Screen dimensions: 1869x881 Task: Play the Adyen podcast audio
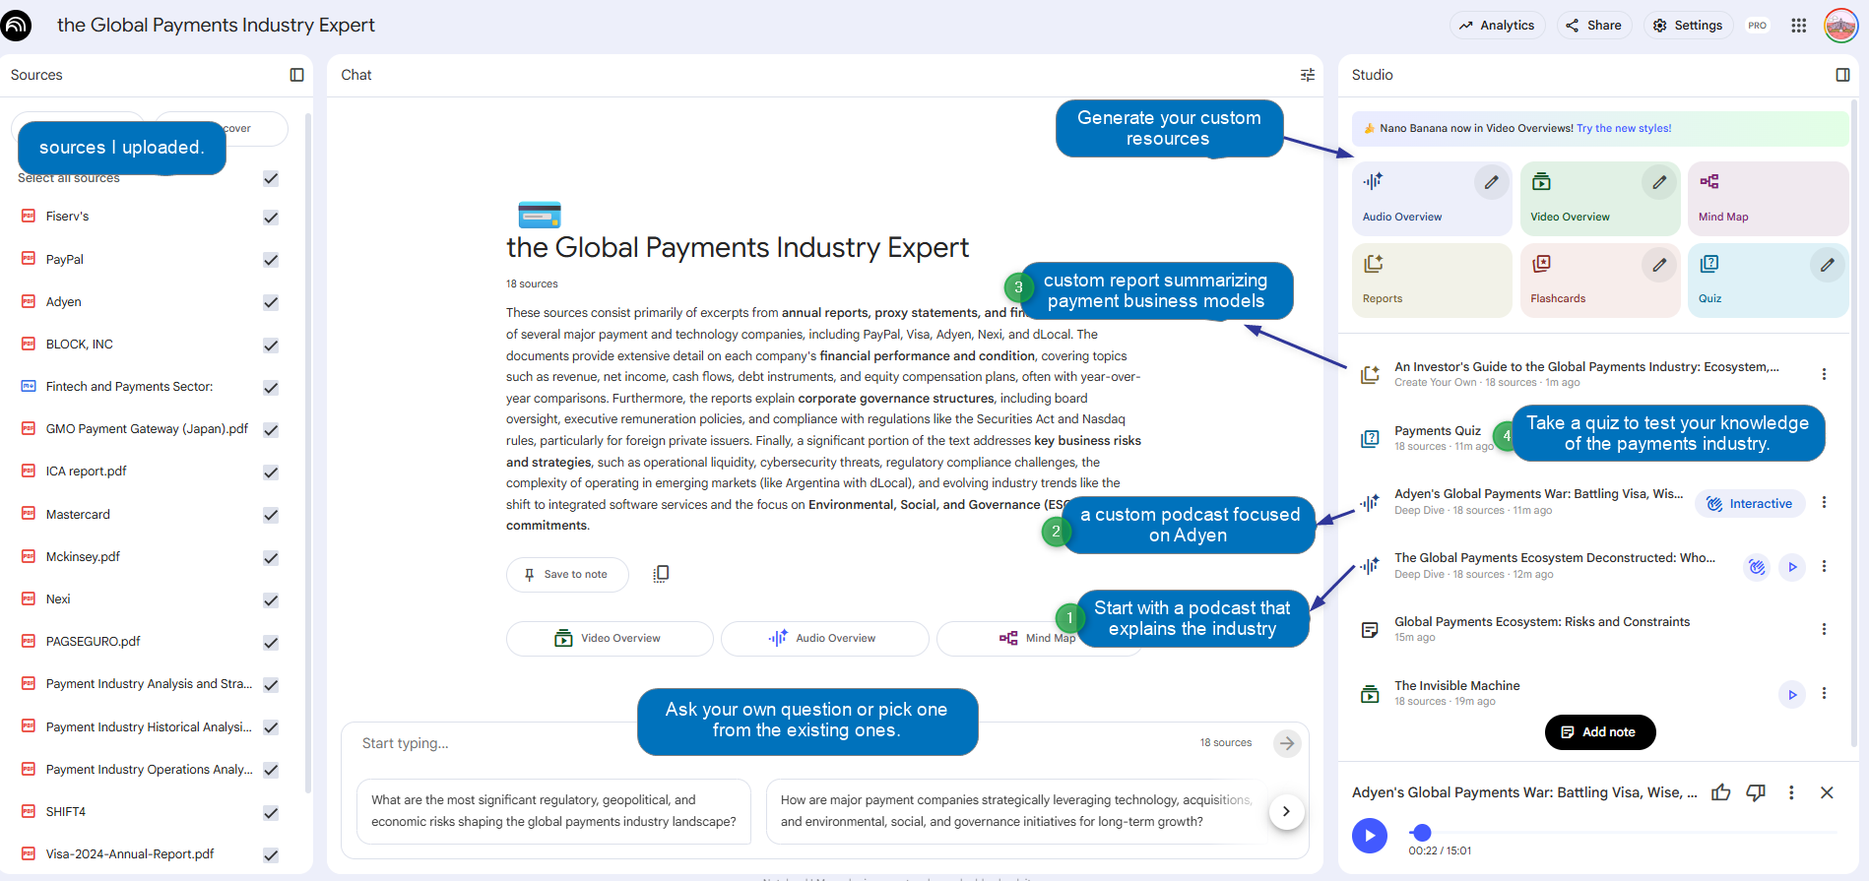(x=1369, y=836)
